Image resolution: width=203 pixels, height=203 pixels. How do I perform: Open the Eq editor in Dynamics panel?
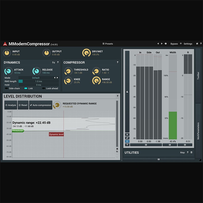tap(54, 62)
